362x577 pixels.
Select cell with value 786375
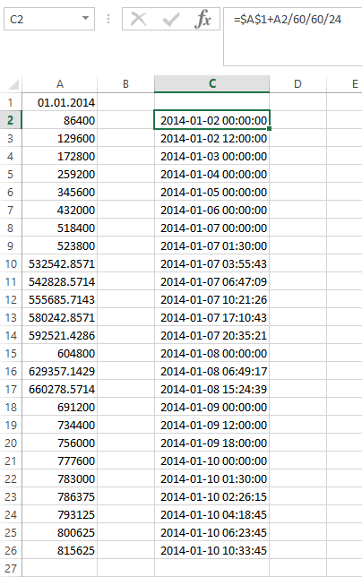click(x=60, y=496)
